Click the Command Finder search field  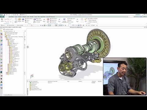click(x=130, y=17)
